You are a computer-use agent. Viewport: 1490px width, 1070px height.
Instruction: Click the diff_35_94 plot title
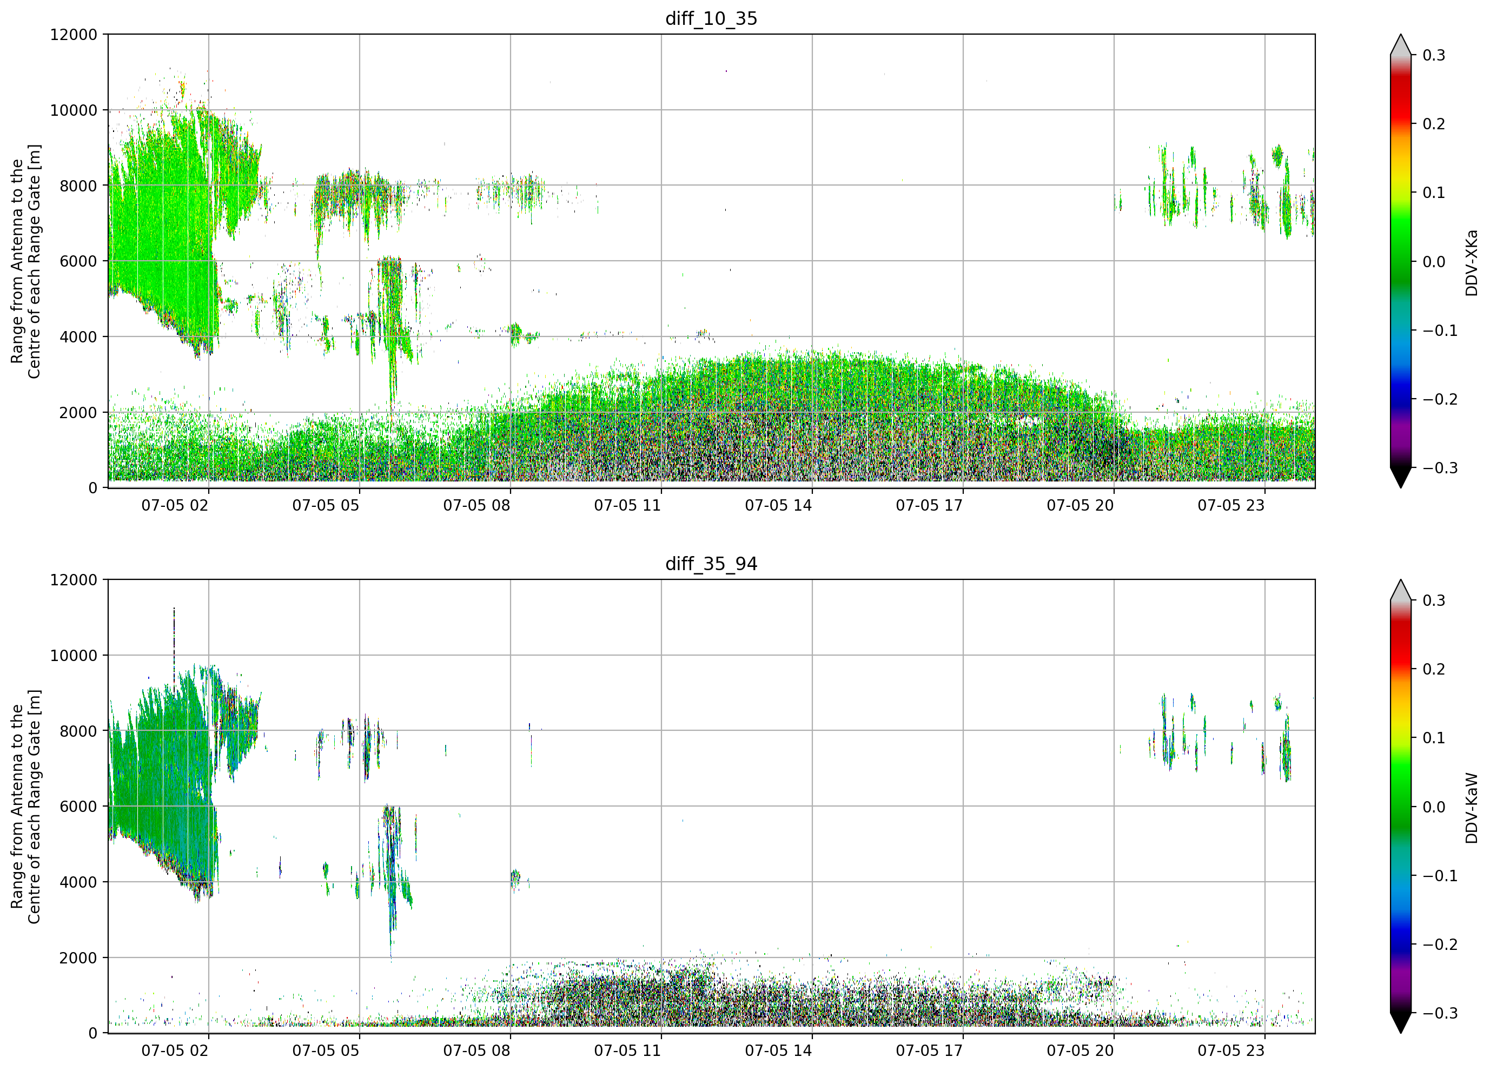coord(712,564)
